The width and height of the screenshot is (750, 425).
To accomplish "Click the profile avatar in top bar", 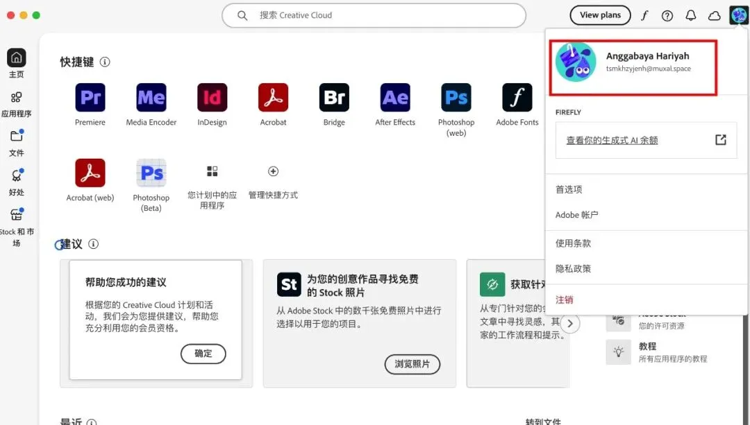I will pyautogui.click(x=738, y=15).
